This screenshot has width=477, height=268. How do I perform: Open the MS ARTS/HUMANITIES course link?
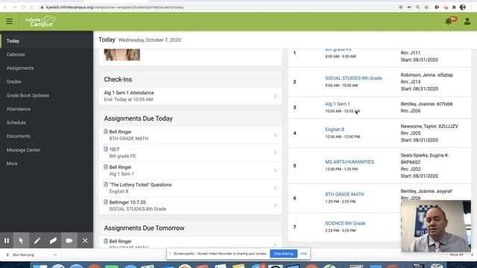[350, 162]
